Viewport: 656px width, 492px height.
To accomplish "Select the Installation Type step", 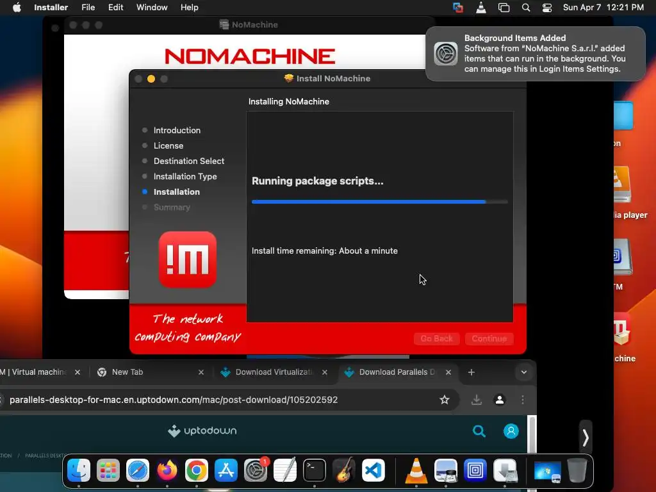I will pyautogui.click(x=185, y=177).
